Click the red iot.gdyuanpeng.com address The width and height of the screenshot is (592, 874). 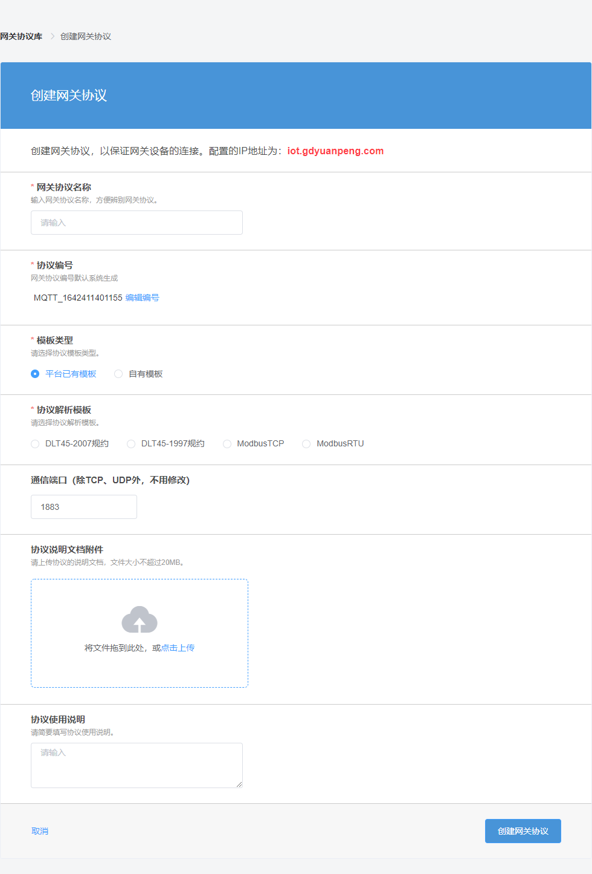(x=335, y=151)
